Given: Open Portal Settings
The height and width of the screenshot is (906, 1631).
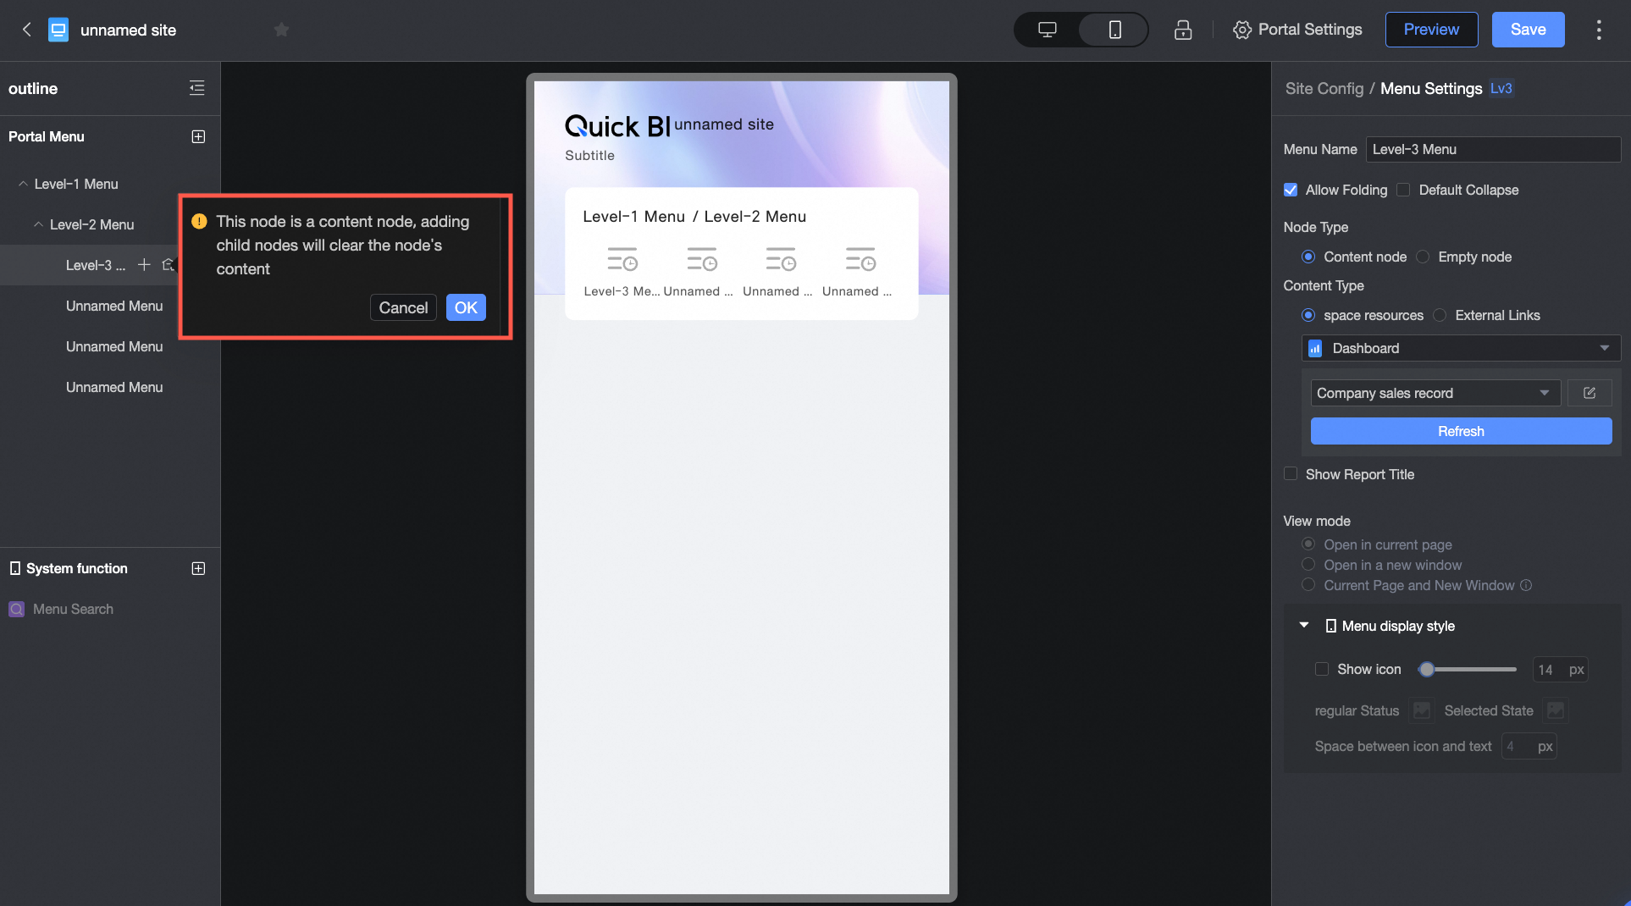Looking at the screenshot, I should pos(1297,30).
